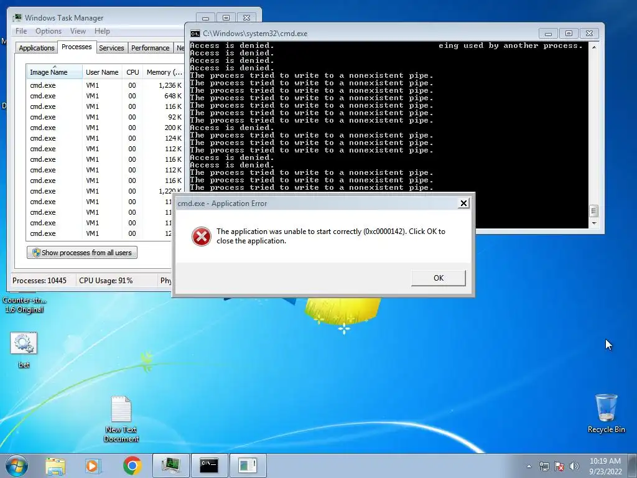Select the cmd.exe row using 92 K
The width and height of the screenshot is (637, 478).
(105, 117)
